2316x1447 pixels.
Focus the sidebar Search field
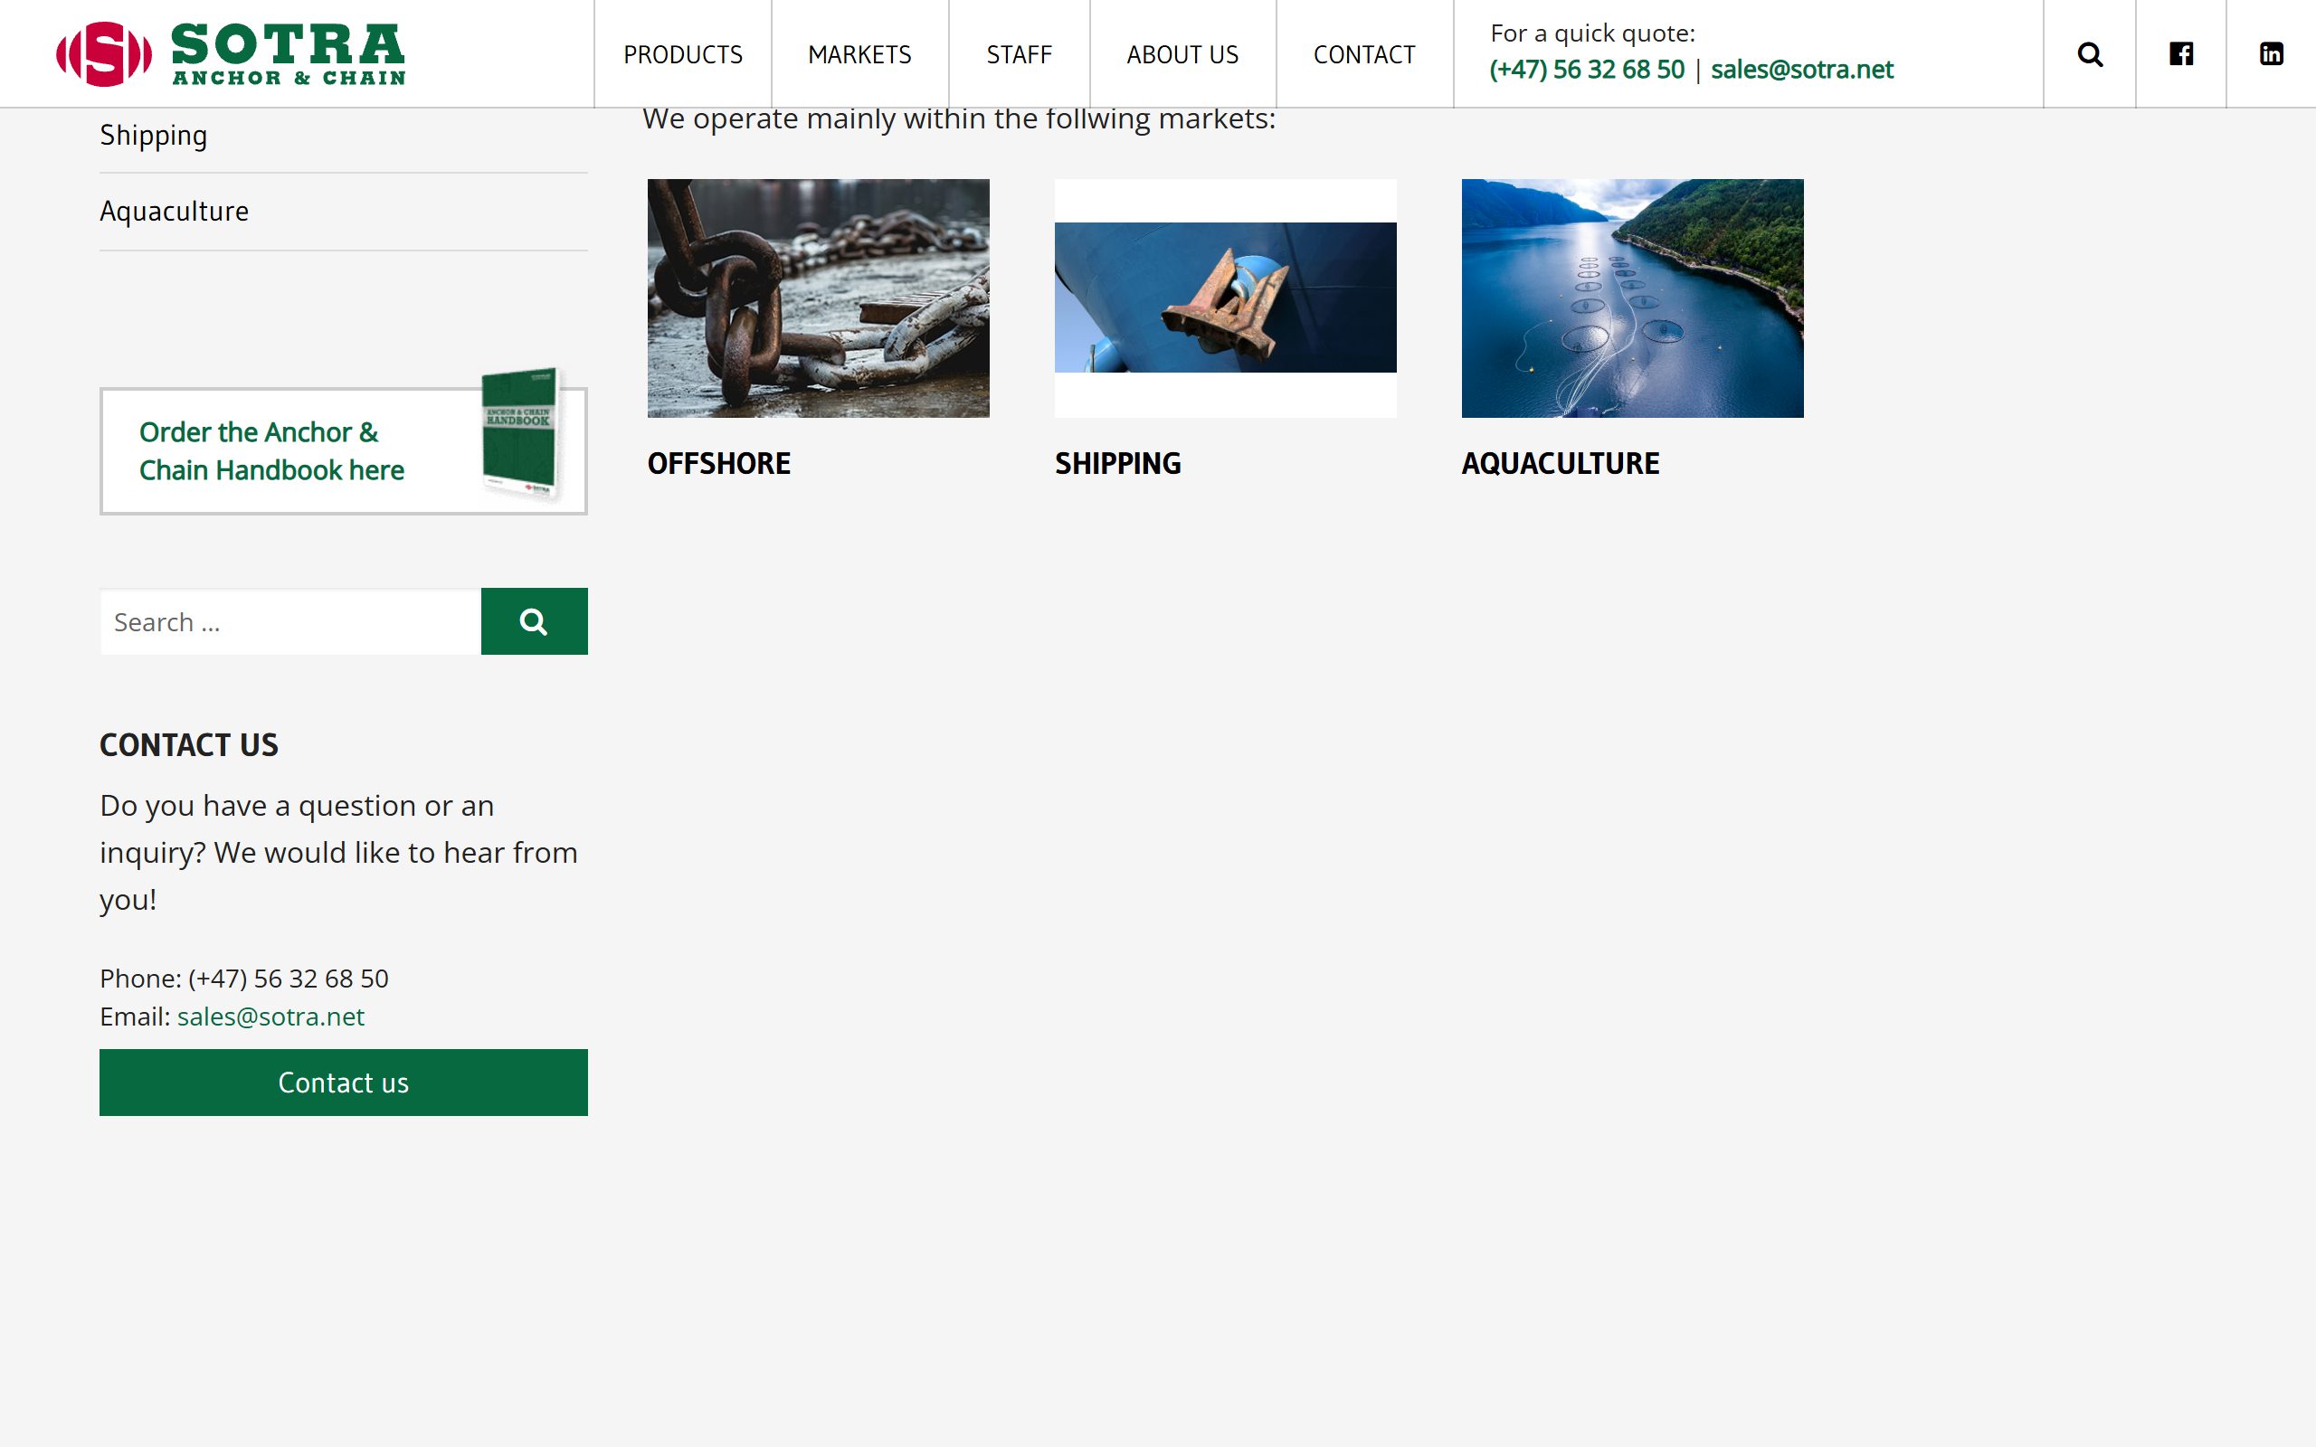pyautogui.click(x=290, y=622)
